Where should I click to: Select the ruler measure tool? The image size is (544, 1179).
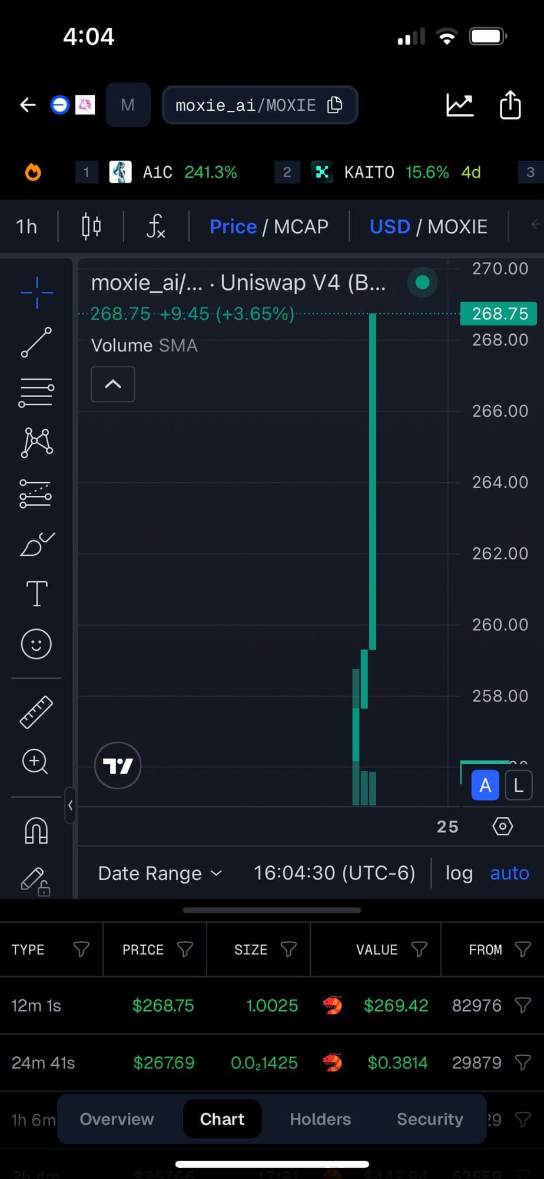click(x=37, y=712)
